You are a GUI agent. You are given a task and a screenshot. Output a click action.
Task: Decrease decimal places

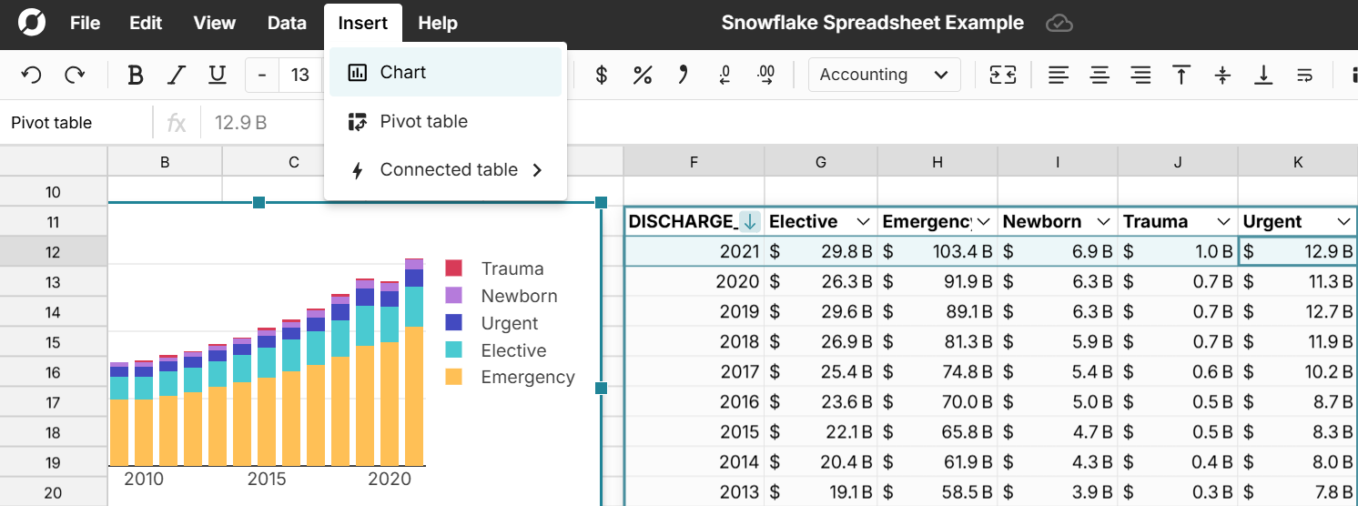725,75
